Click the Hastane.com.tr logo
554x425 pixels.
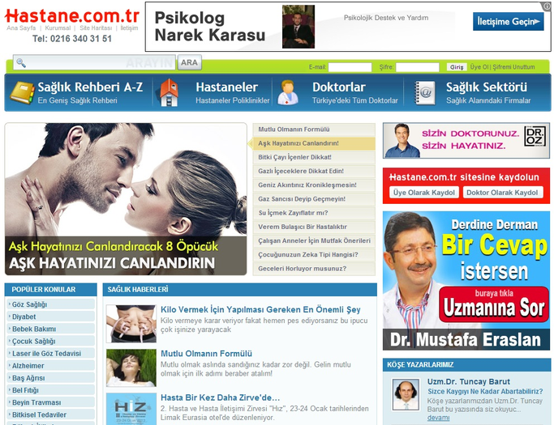click(x=72, y=15)
